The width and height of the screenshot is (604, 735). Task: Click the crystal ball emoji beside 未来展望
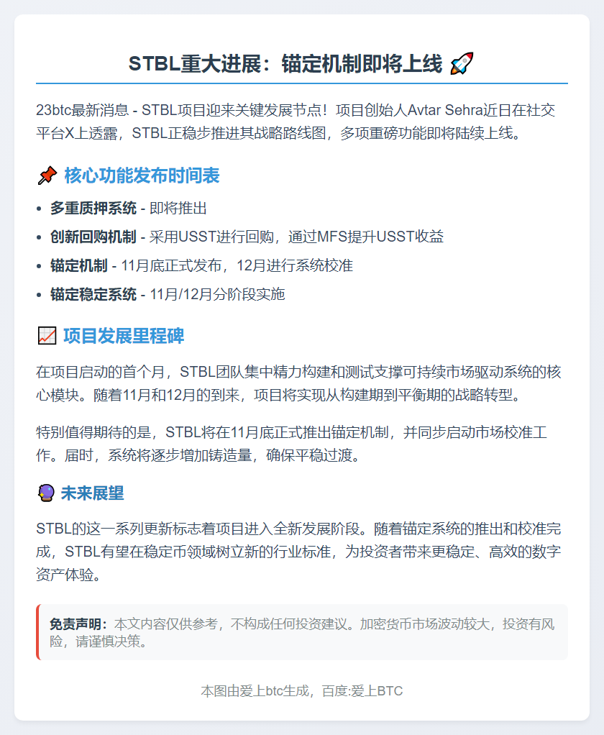(46, 493)
